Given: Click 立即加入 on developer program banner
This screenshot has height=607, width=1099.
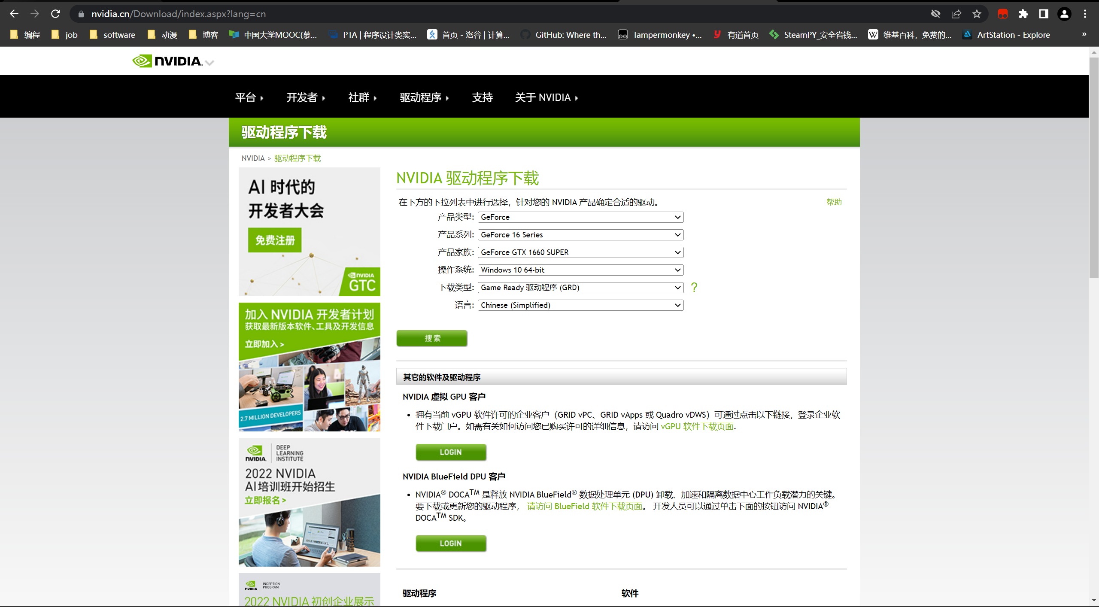Looking at the screenshot, I should pos(264,344).
